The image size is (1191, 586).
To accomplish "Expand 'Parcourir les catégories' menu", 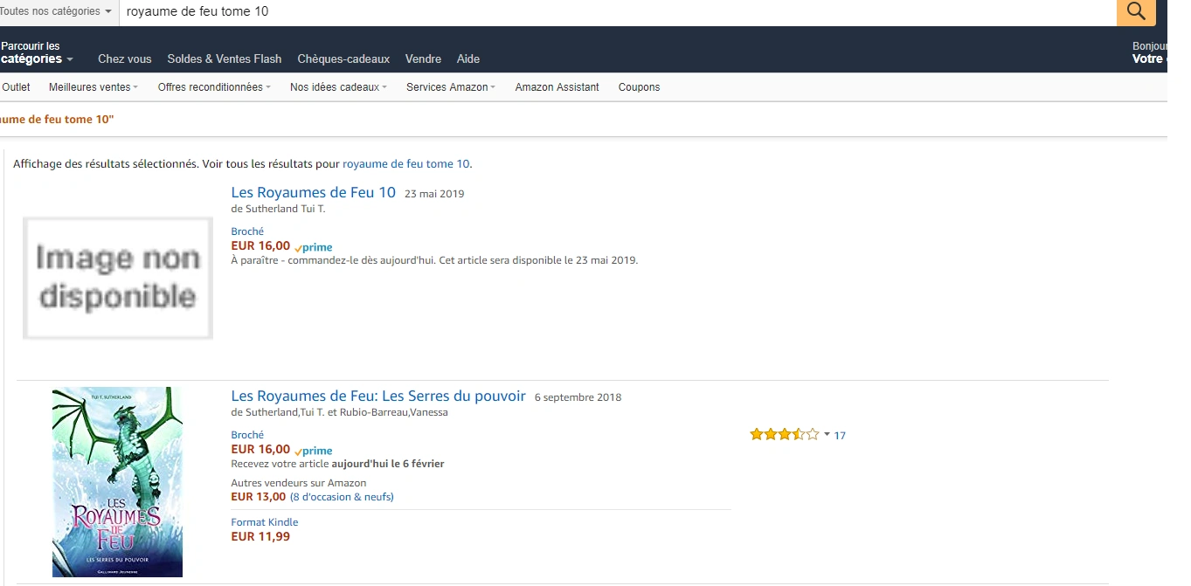I will pos(37,52).
